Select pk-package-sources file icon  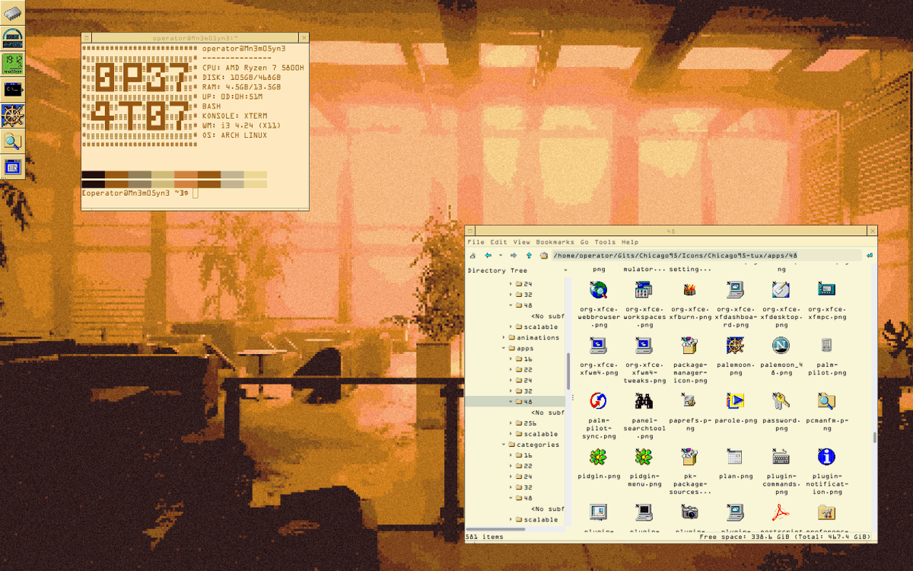coord(689,457)
